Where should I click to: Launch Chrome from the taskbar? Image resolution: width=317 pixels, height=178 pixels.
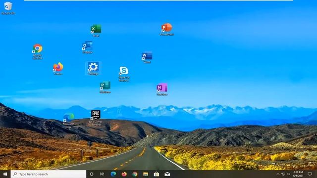click(135, 174)
